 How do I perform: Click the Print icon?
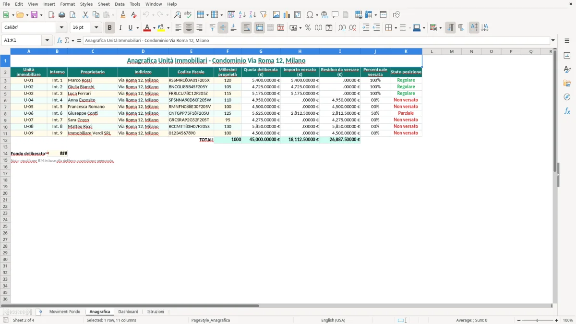point(62,15)
